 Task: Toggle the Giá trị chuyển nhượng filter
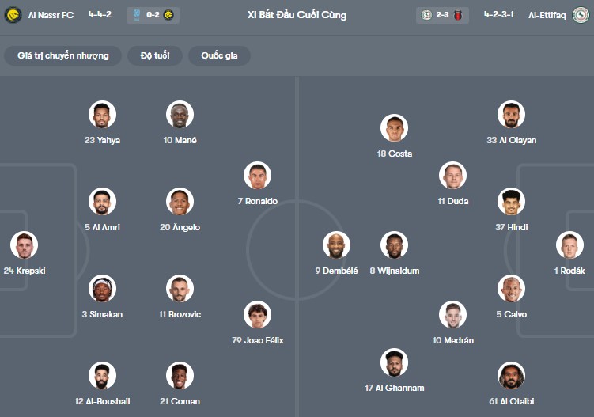pos(63,55)
